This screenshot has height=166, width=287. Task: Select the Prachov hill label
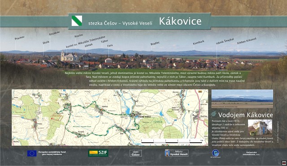click(20, 38)
